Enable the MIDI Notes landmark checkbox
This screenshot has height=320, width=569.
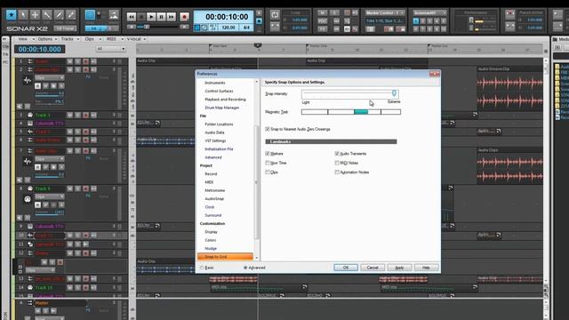(x=337, y=163)
